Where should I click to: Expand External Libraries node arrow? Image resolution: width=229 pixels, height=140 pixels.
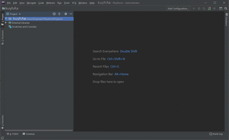tap(6, 23)
